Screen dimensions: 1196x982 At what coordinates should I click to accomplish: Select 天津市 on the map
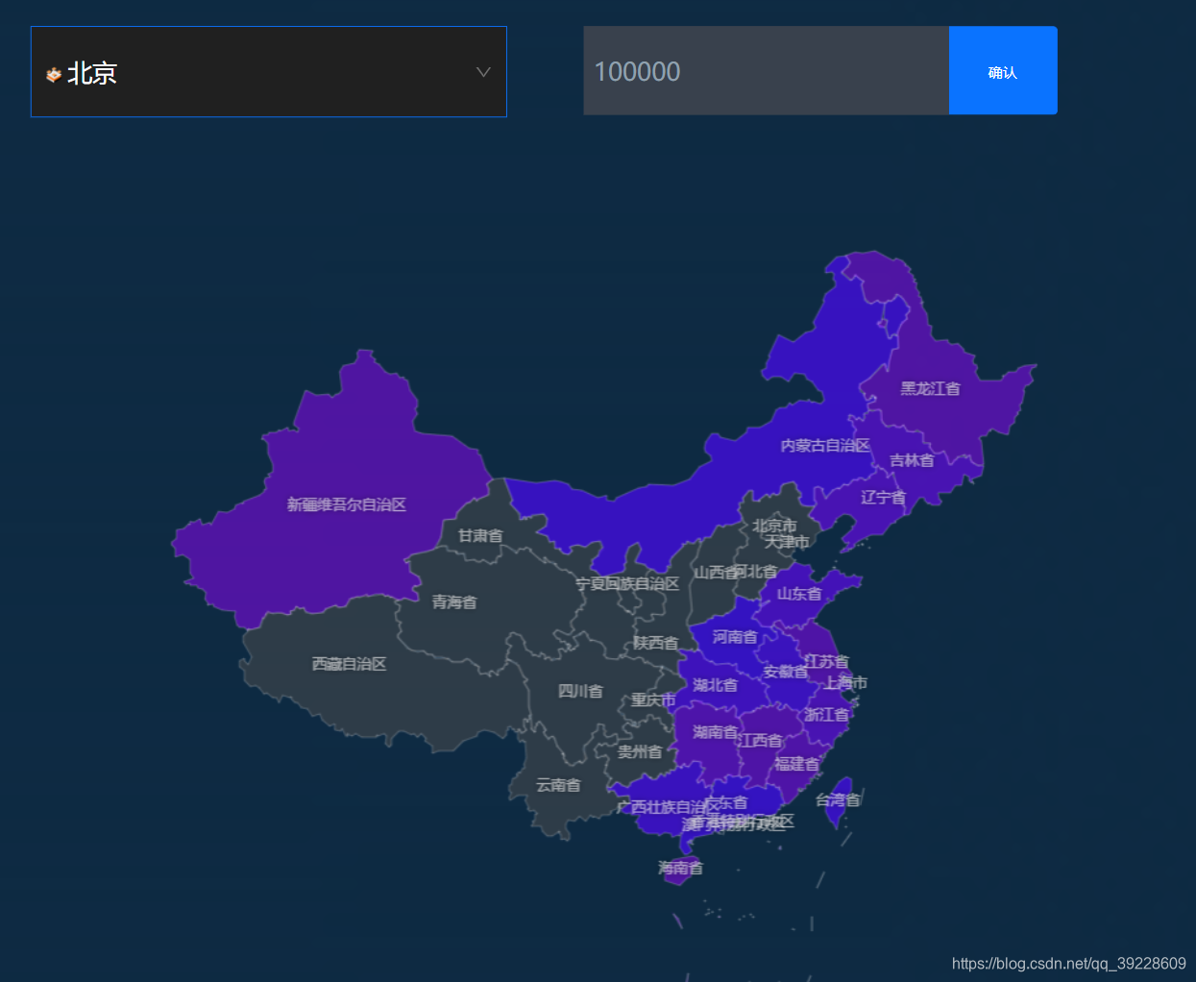[788, 542]
